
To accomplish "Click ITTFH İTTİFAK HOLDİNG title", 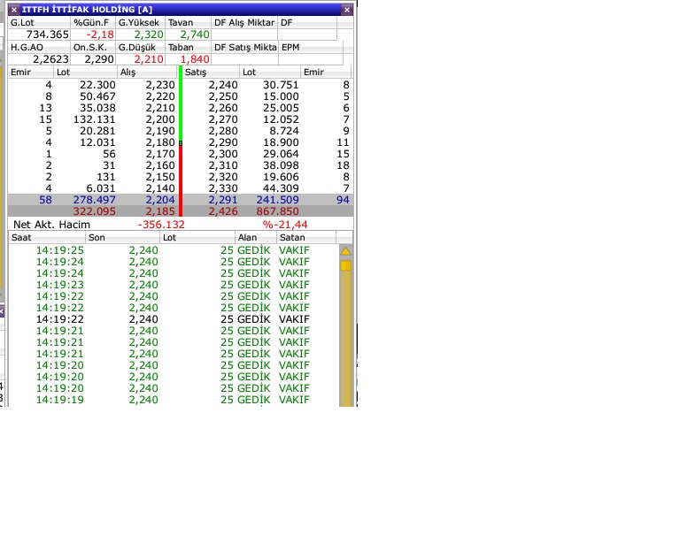I will click(x=87, y=10).
